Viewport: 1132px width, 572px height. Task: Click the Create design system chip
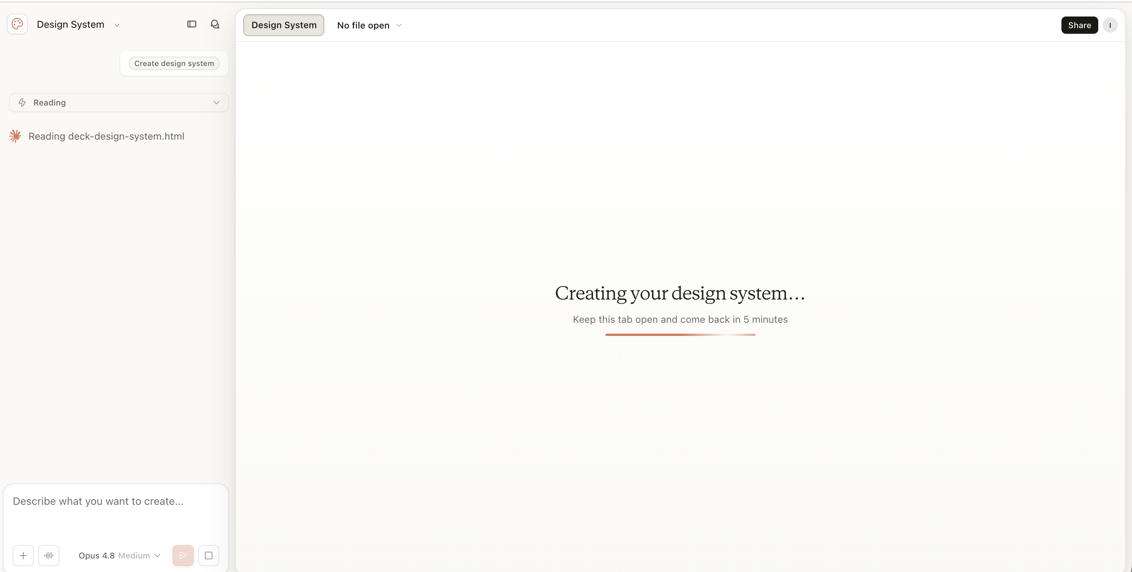tap(174, 63)
